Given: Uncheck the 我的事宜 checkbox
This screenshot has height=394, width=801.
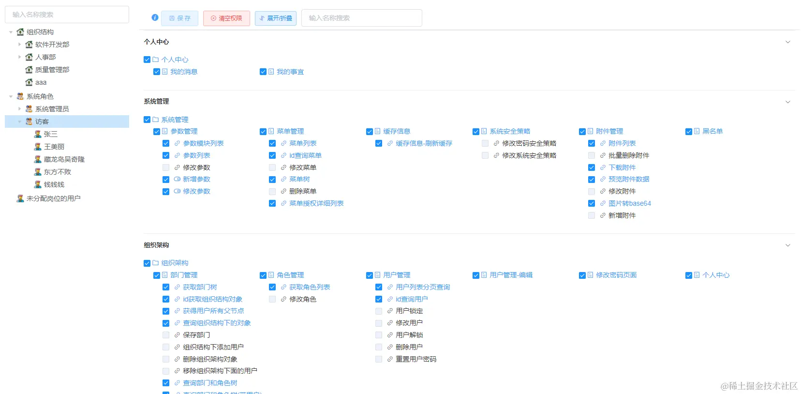Looking at the screenshot, I should 263,72.
